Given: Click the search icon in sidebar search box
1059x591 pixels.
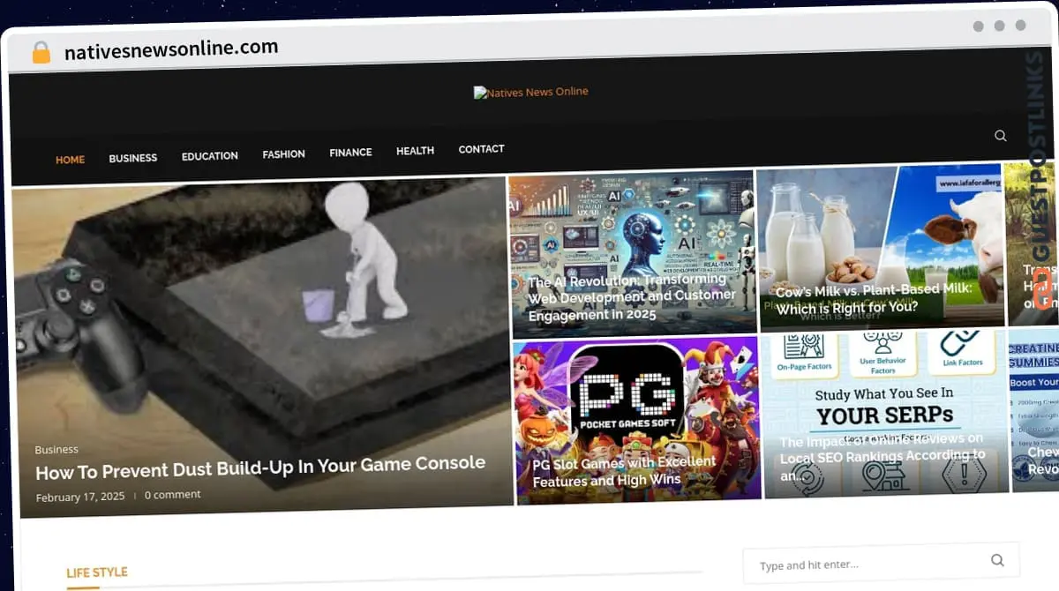Looking at the screenshot, I should click(x=997, y=560).
